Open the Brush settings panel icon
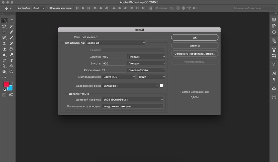The height and width of the screenshot is (162, 278). coord(274,50)
